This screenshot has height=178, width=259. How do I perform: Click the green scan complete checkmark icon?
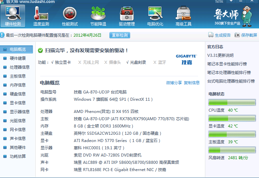pyautogui.click(x=40, y=50)
